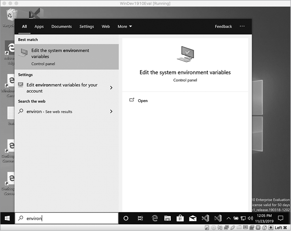Open File Explorer from the taskbar
Image resolution: width=291 pixels, height=231 pixels.
[167, 218]
